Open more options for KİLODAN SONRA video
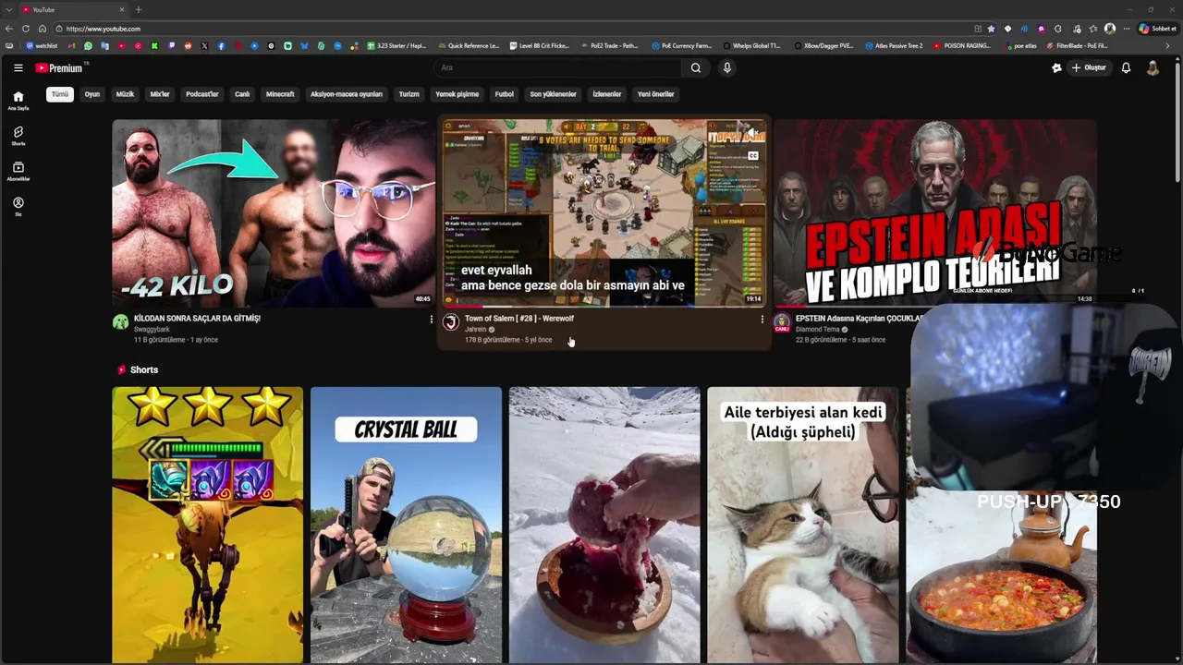1183x665 pixels. point(431,320)
